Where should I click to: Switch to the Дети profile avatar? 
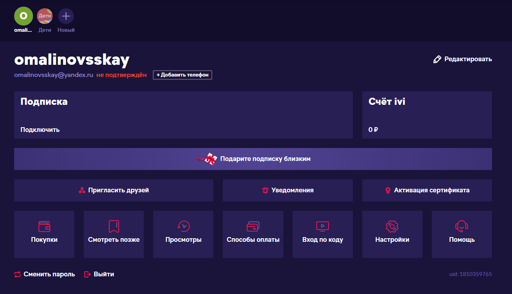click(45, 16)
